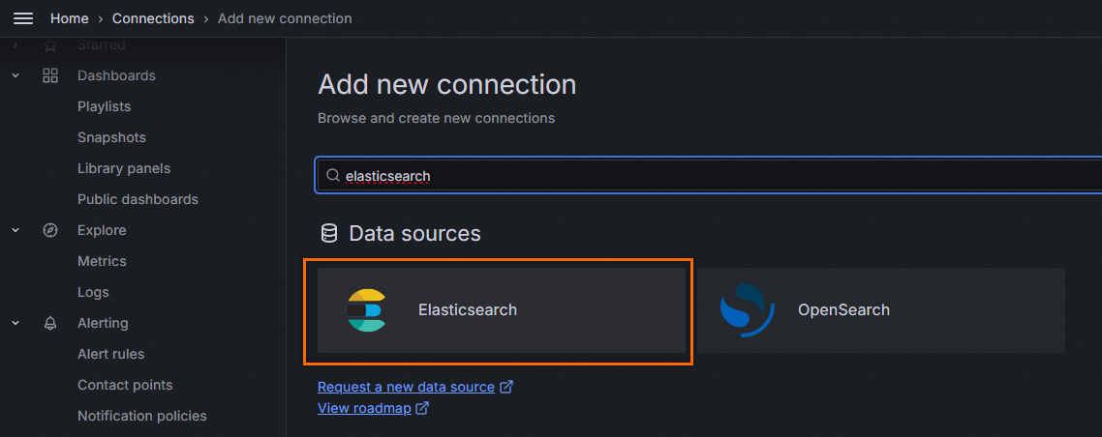
Task: Click the Alerting bell icon
Action: tap(50, 323)
